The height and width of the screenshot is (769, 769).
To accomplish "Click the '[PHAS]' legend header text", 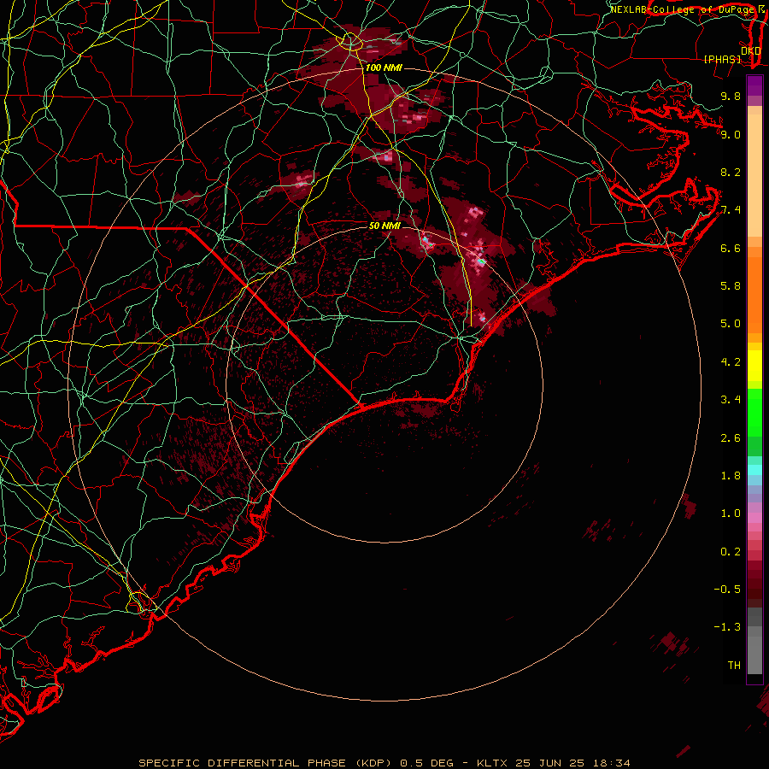I will click(722, 59).
